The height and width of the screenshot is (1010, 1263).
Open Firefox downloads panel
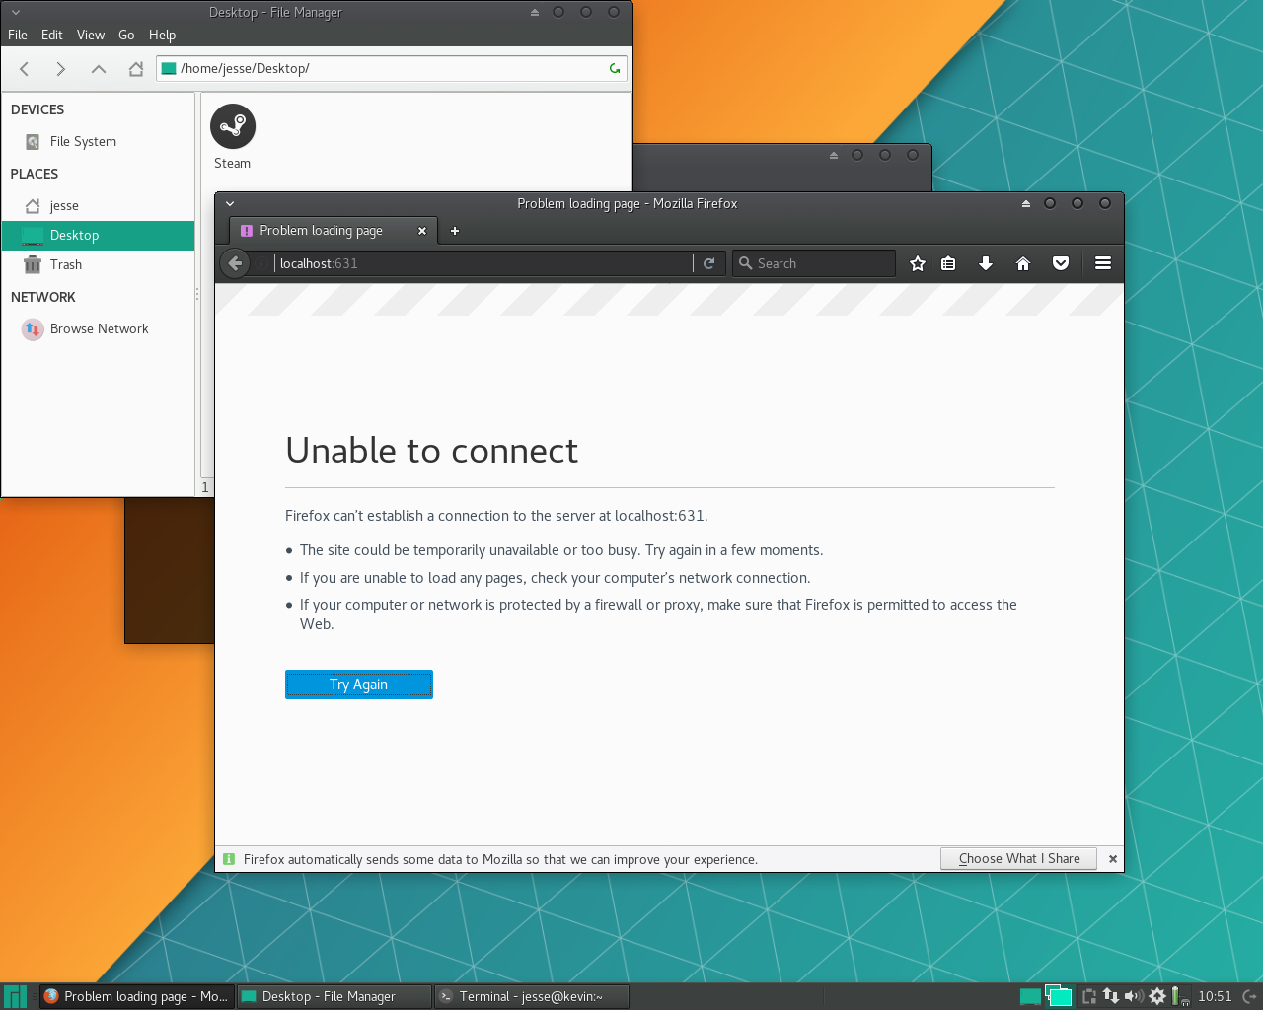(985, 263)
